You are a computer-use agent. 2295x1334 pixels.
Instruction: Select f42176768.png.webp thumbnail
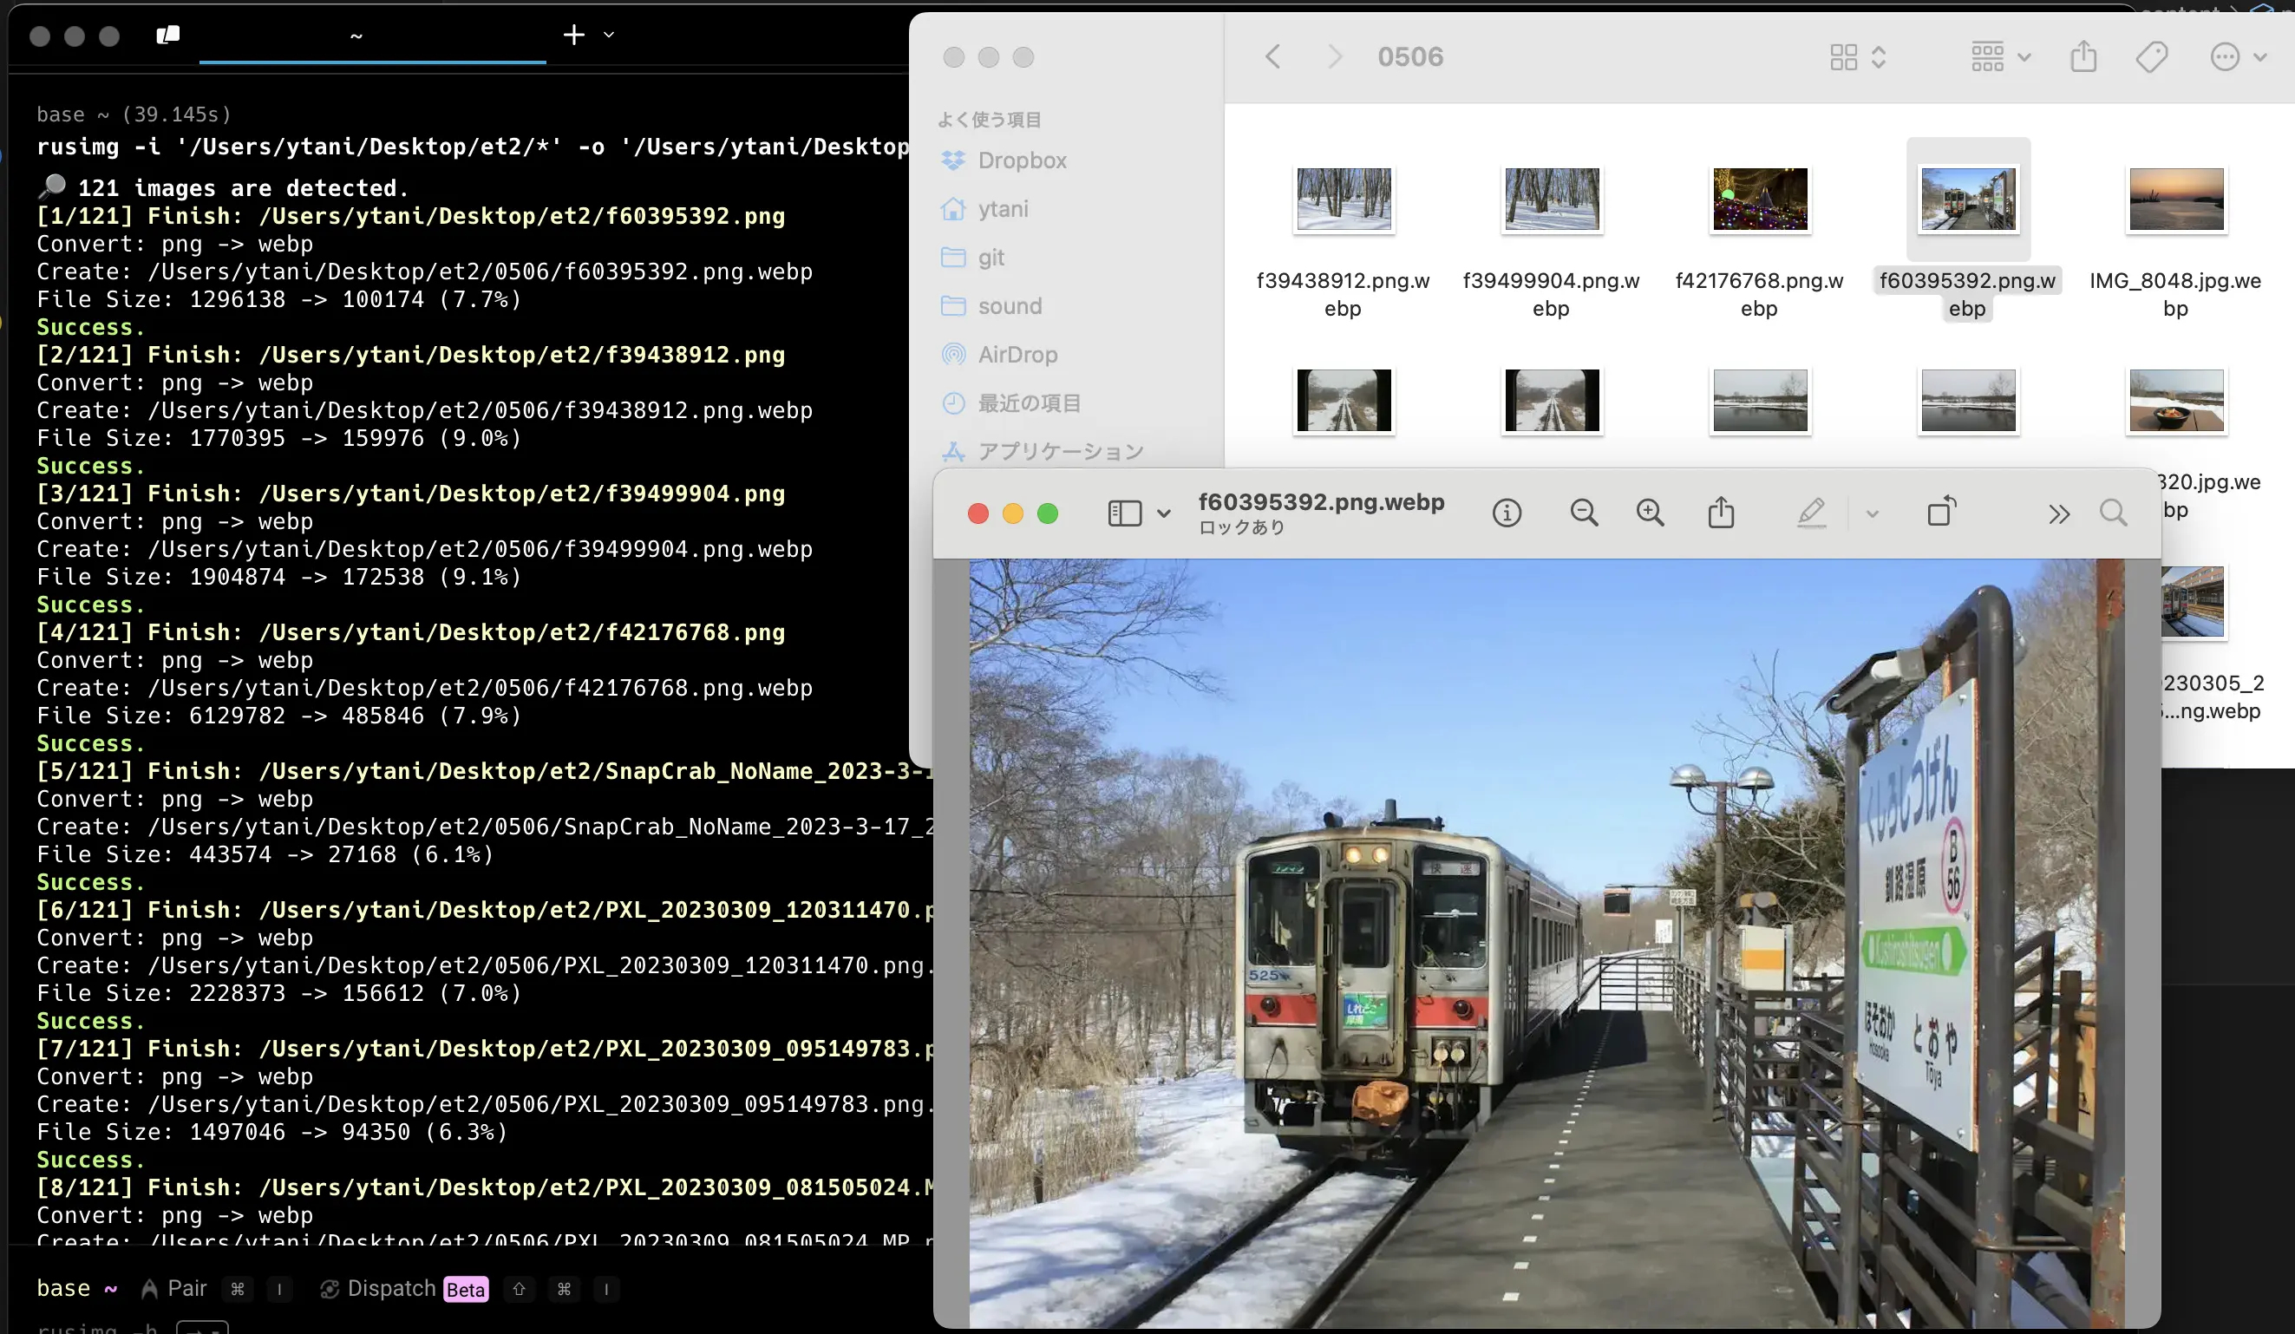(x=1760, y=199)
